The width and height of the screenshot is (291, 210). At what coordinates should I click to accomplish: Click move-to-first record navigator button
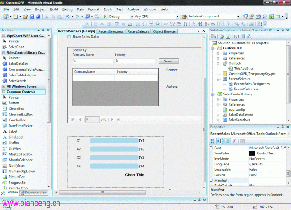73,120
